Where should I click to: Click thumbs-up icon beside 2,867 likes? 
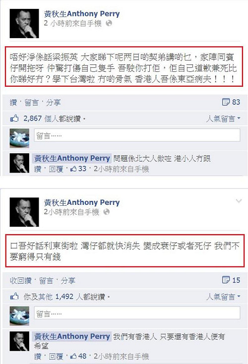point(14,119)
